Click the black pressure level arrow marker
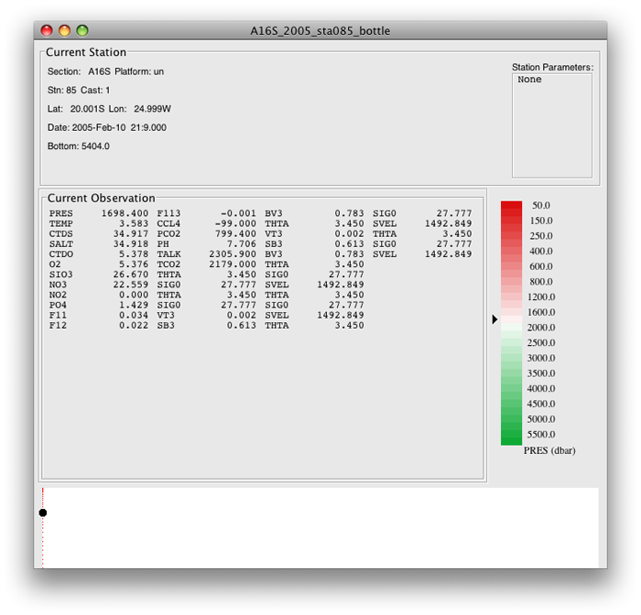Image resolution: width=641 pixels, height=615 pixels. tap(494, 319)
